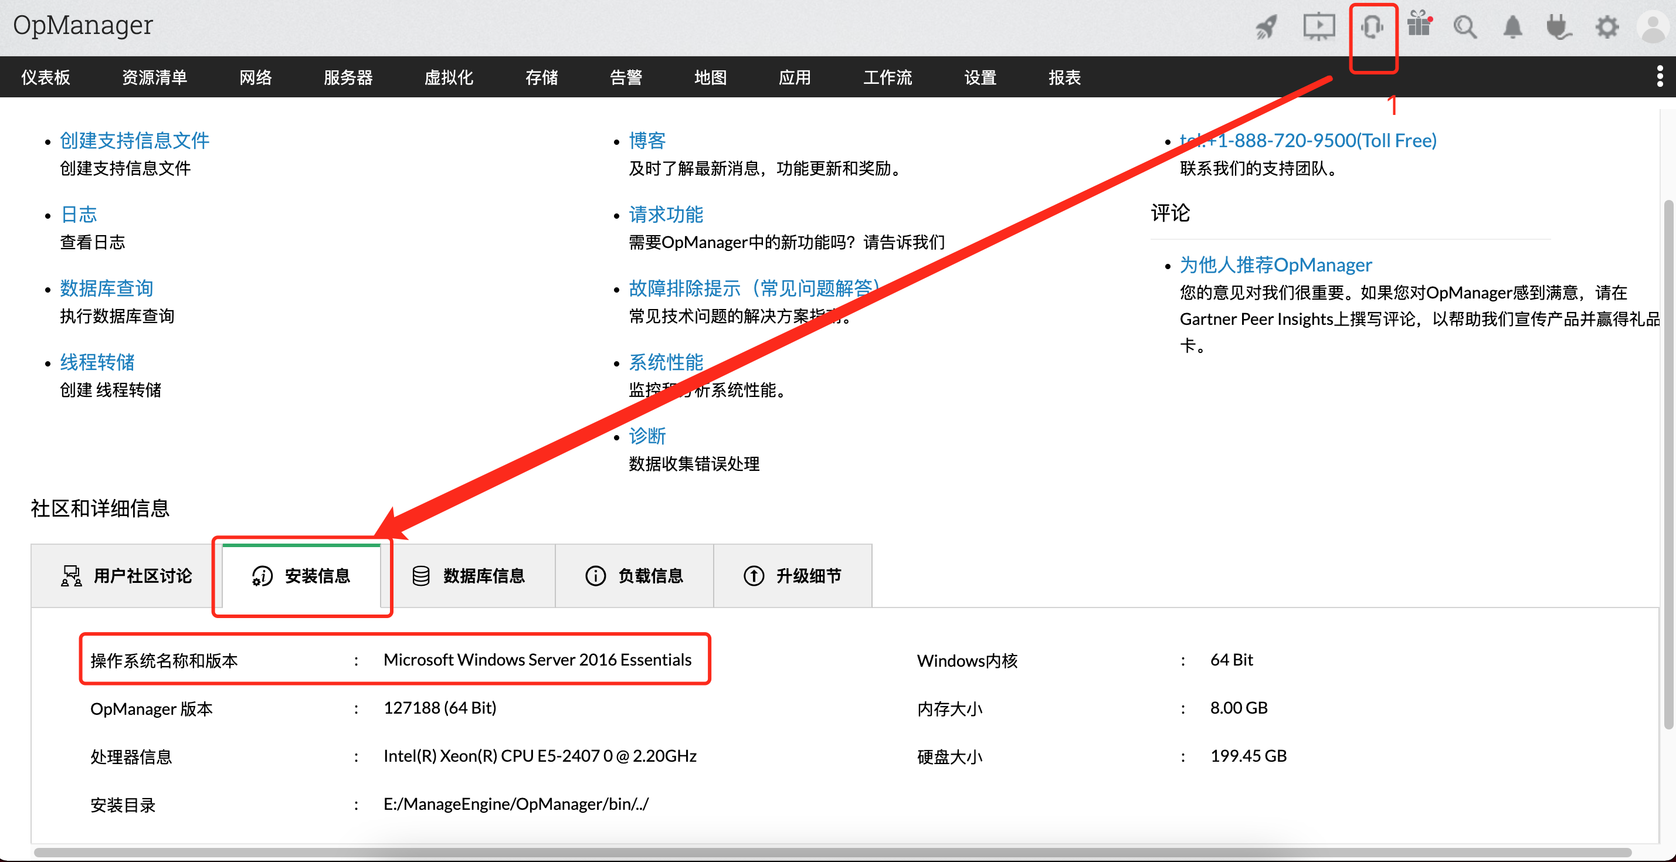Open the 服务器 menu
The width and height of the screenshot is (1676, 862).
[348, 77]
